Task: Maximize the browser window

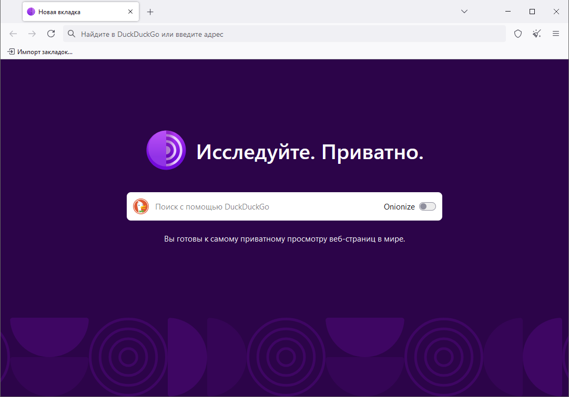Action: [532, 11]
